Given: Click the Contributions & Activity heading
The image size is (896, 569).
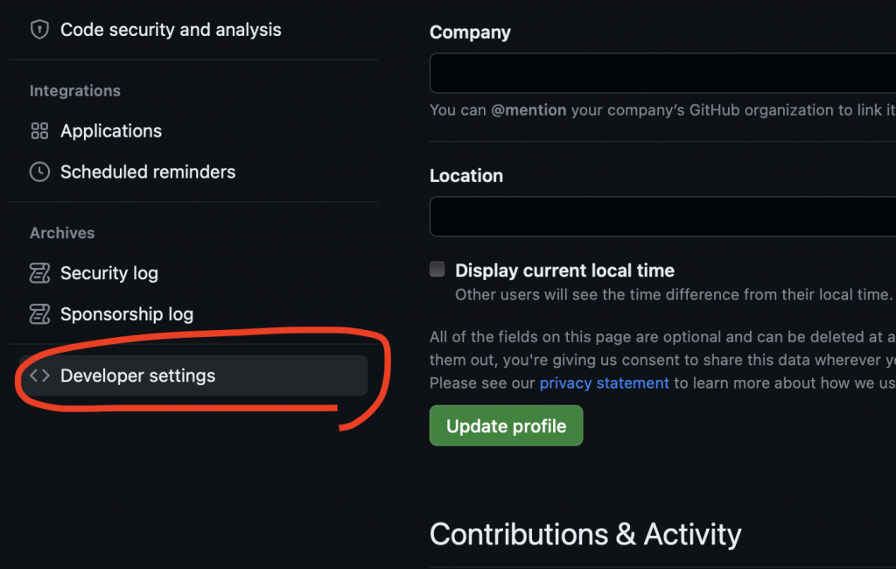Looking at the screenshot, I should (x=585, y=534).
